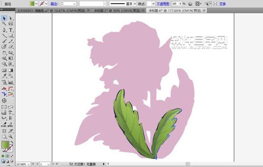The image size is (263, 167).
Task: Select the Selection (black arrow) tool
Action: pos(4,18)
